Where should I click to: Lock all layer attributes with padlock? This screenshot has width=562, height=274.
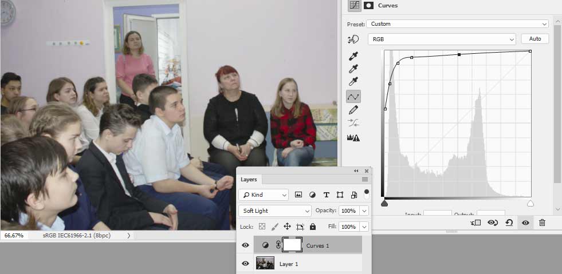(313, 227)
